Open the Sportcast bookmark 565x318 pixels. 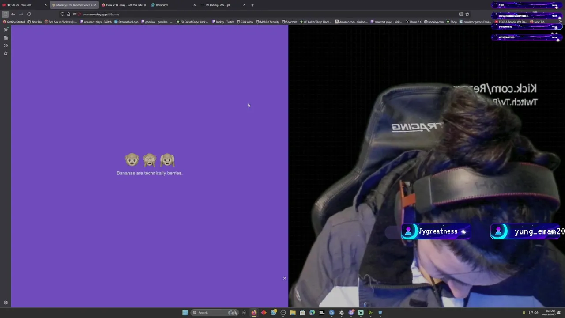point(290,22)
